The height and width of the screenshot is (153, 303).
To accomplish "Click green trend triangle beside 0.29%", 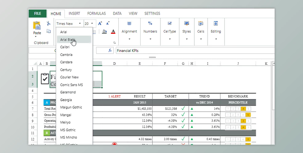I will coord(192,115).
